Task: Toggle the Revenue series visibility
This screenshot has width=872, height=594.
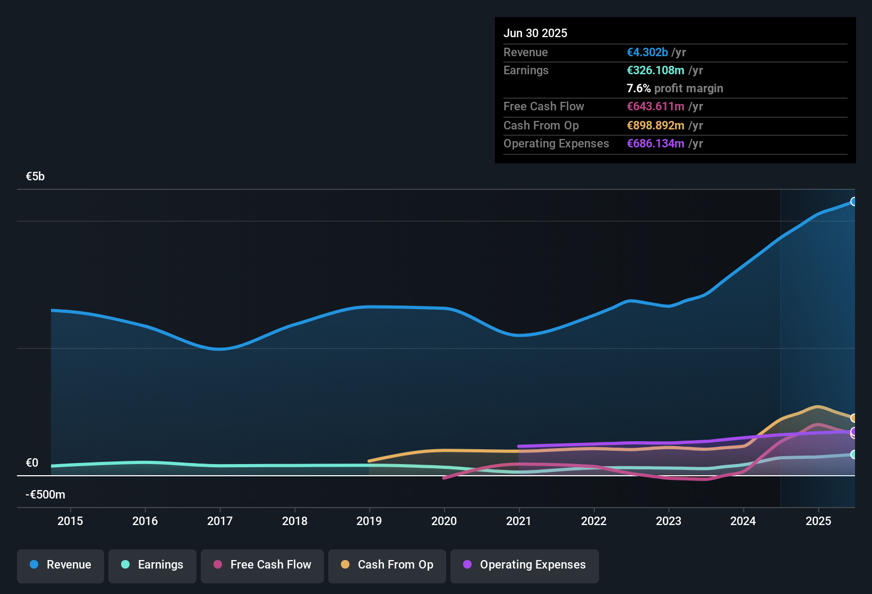Action: tap(60, 565)
